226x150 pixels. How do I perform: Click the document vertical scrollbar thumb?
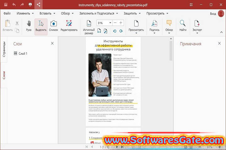pos(171,51)
